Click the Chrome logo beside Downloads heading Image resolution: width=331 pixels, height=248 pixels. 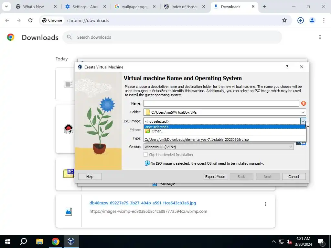coord(11,37)
